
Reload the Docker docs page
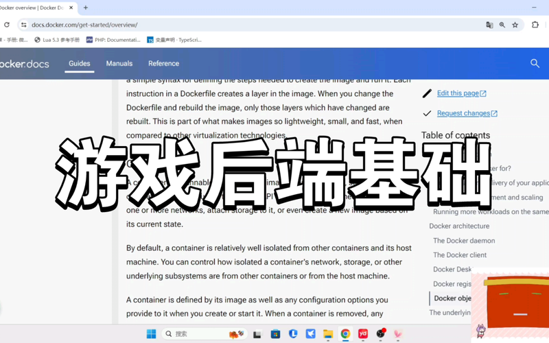7,25
